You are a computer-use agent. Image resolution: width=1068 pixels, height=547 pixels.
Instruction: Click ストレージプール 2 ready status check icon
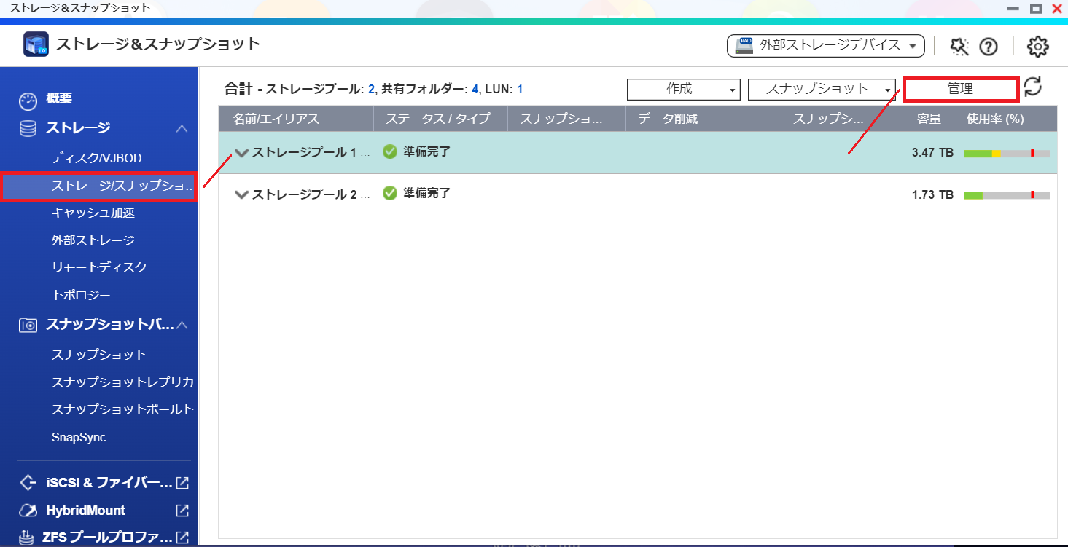(390, 193)
